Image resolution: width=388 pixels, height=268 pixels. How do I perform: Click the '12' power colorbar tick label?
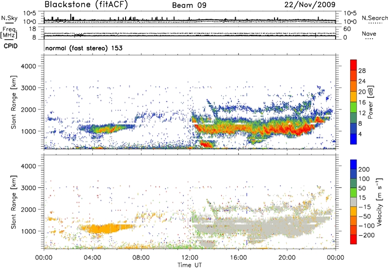click(362, 113)
